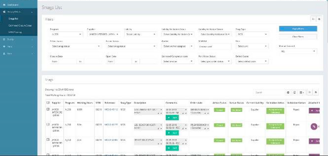
Task: Select Snags list in sidebar
Action: (13, 19)
